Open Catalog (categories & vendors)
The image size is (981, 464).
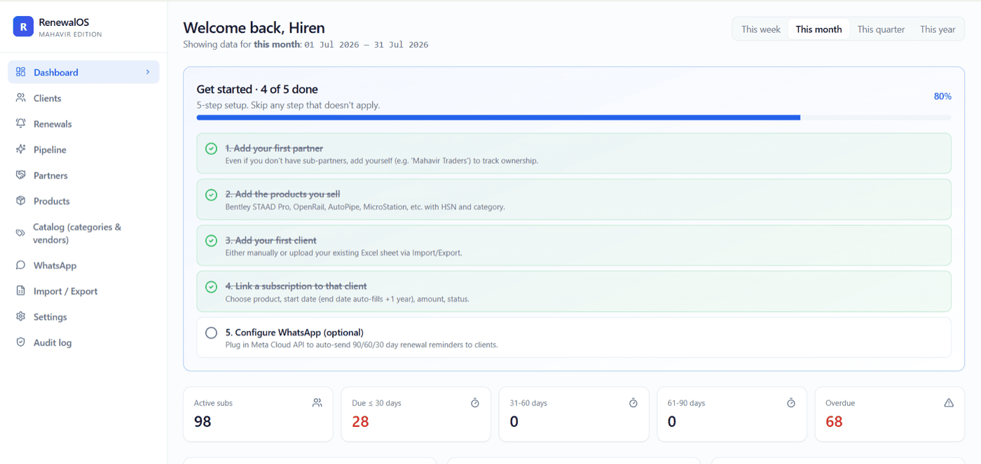click(x=83, y=233)
